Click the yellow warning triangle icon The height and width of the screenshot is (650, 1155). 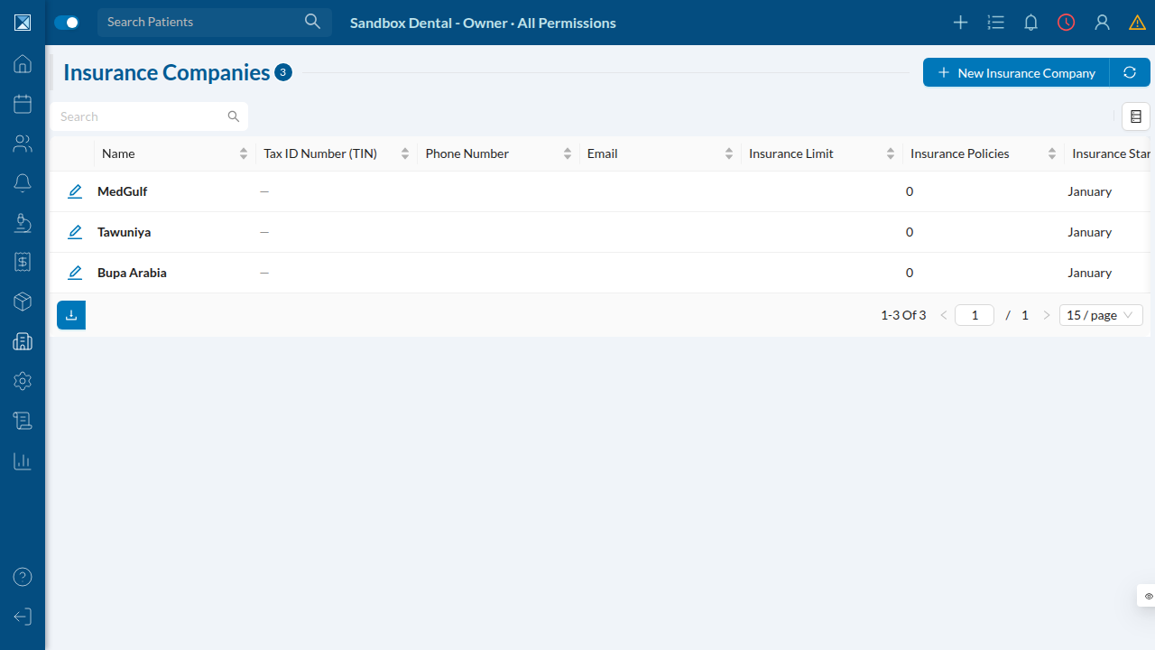tap(1137, 23)
